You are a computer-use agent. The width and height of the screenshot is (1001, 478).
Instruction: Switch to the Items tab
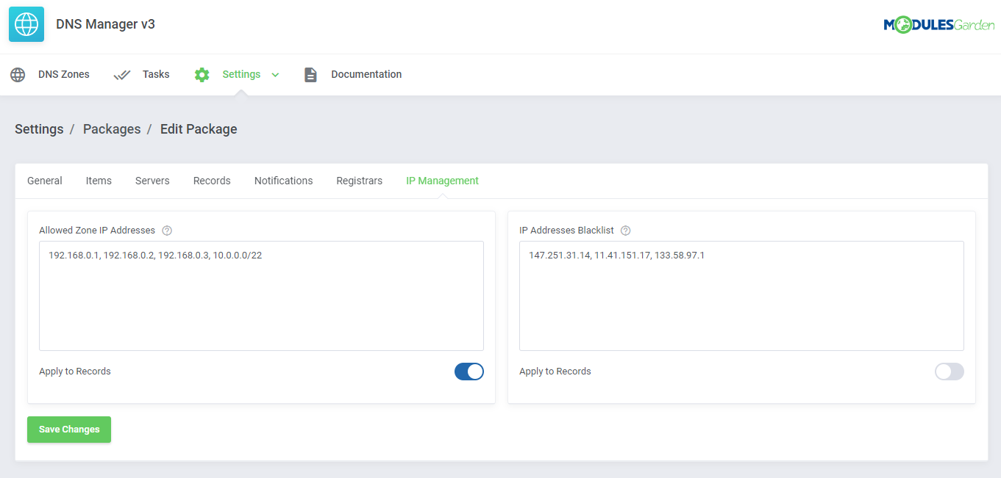pos(99,181)
